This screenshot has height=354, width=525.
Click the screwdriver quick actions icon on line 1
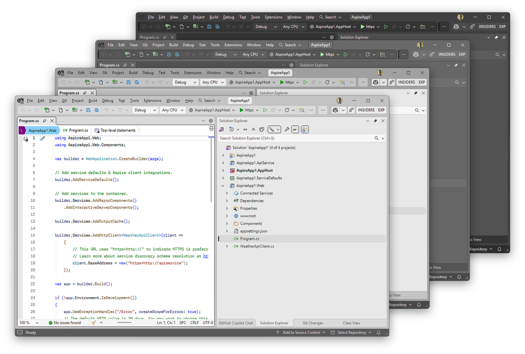click(x=43, y=138)
